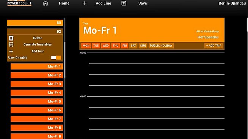Select the Mo-Fr 2 tour
This screenshot has height=139, width=248.
point(37,75)
